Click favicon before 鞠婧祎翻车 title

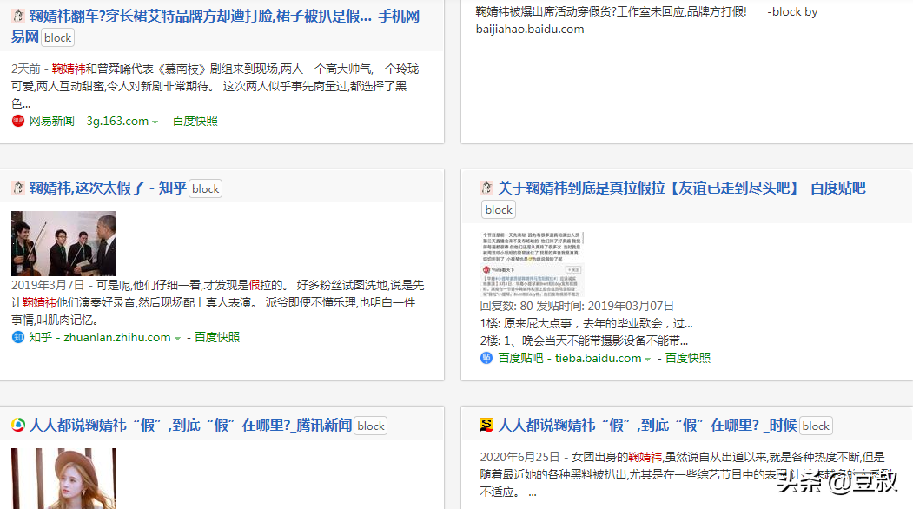point(18,17)
